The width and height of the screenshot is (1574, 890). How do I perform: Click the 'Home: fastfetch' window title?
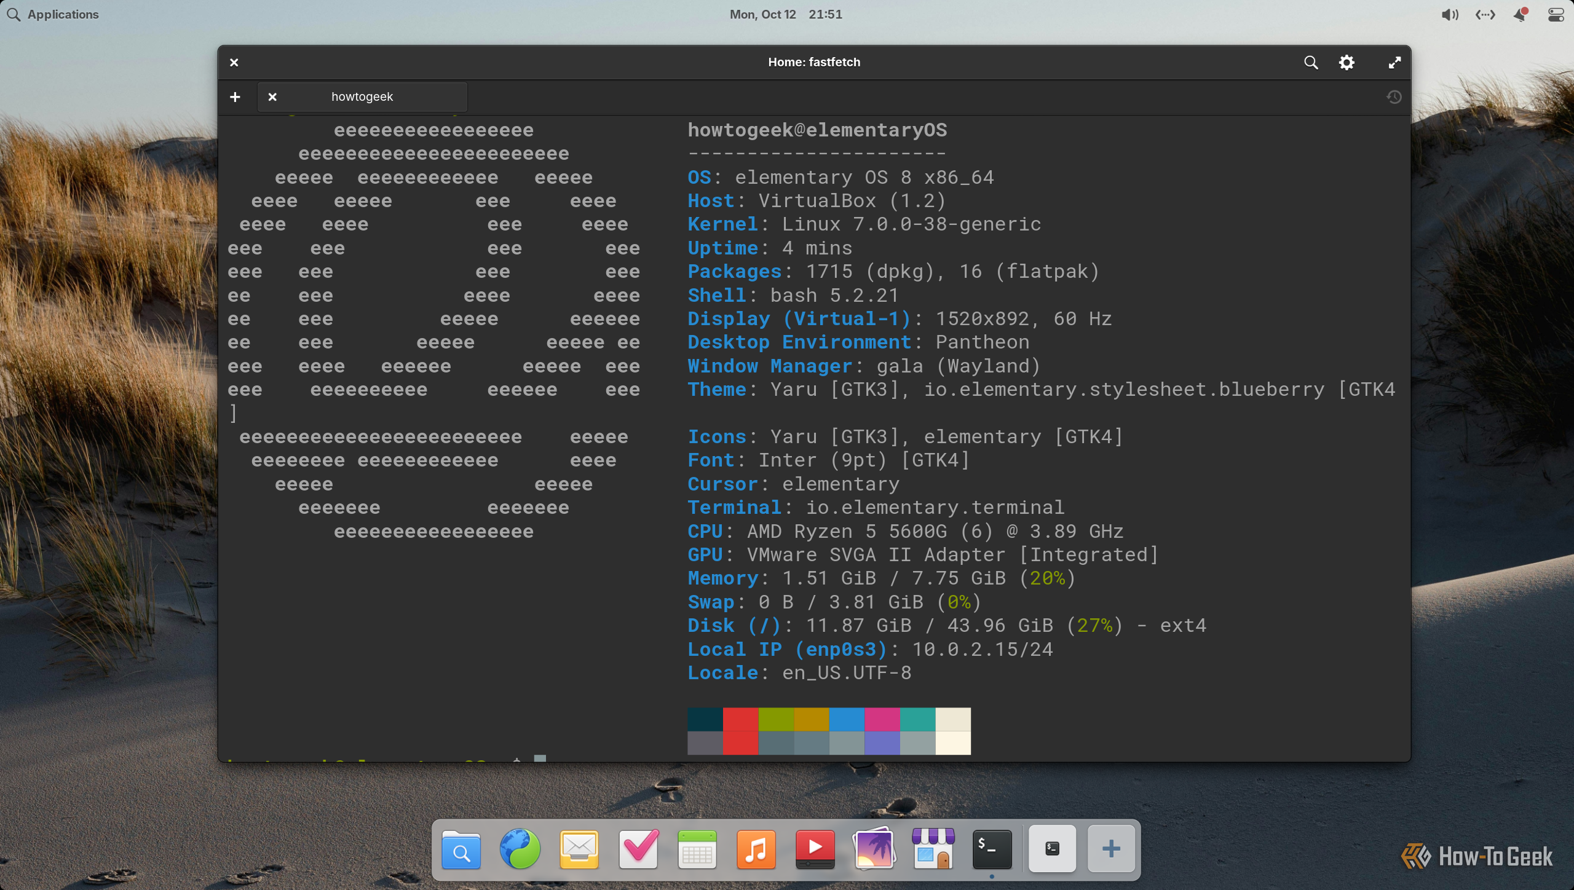pos(814,62)
